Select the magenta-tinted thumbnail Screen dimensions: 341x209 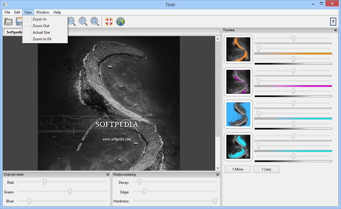coord(238,82)
